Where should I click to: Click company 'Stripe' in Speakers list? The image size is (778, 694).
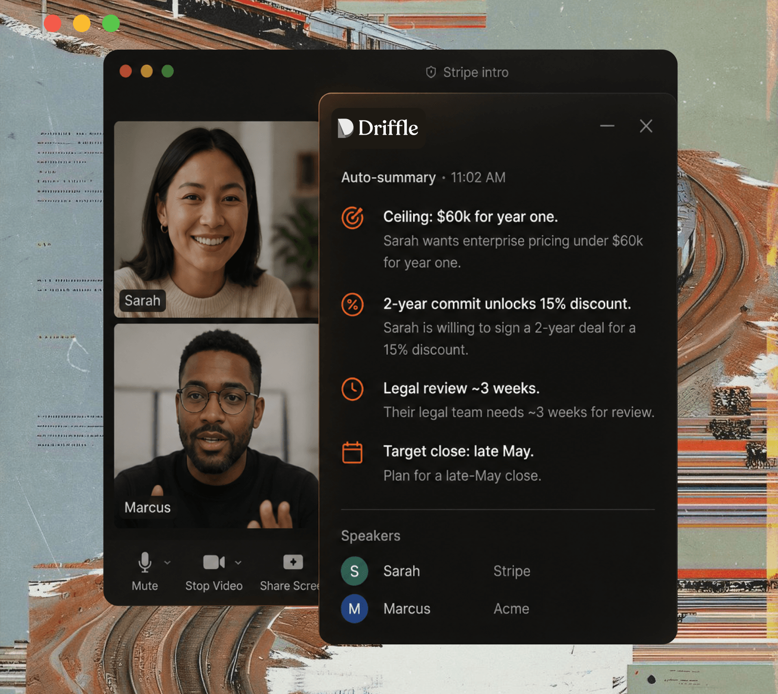click(x=512, y=571)
